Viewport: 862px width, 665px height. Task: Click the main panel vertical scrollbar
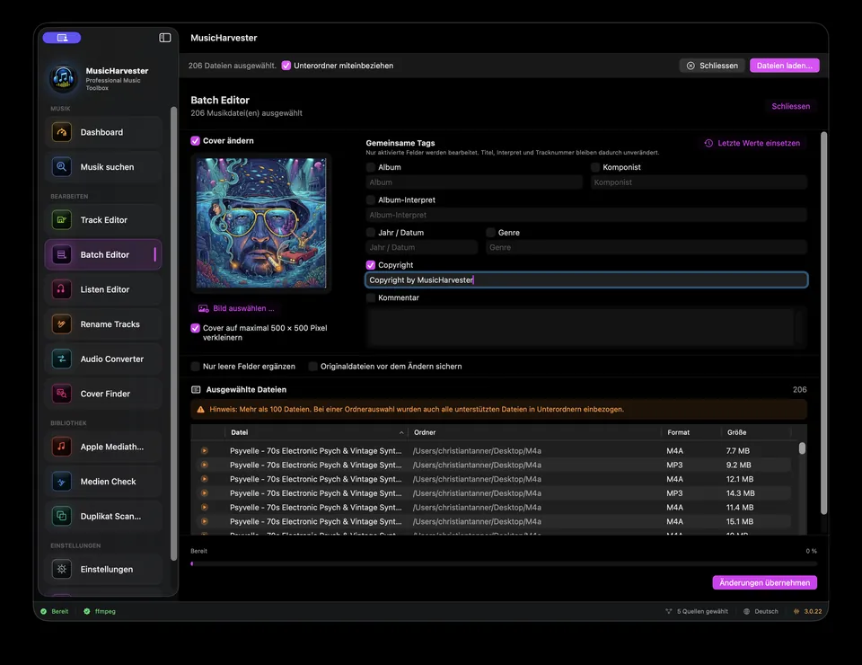pos(823,323)
